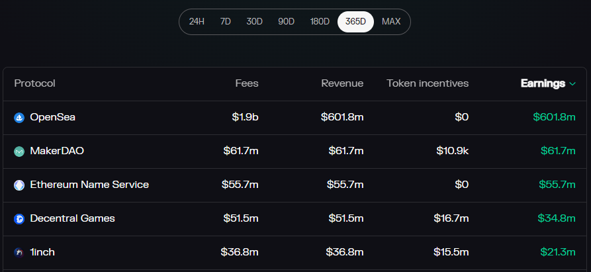Sort table by Revenue column header
The height and width of the screenshot is (272, 591).
[342, 83]
